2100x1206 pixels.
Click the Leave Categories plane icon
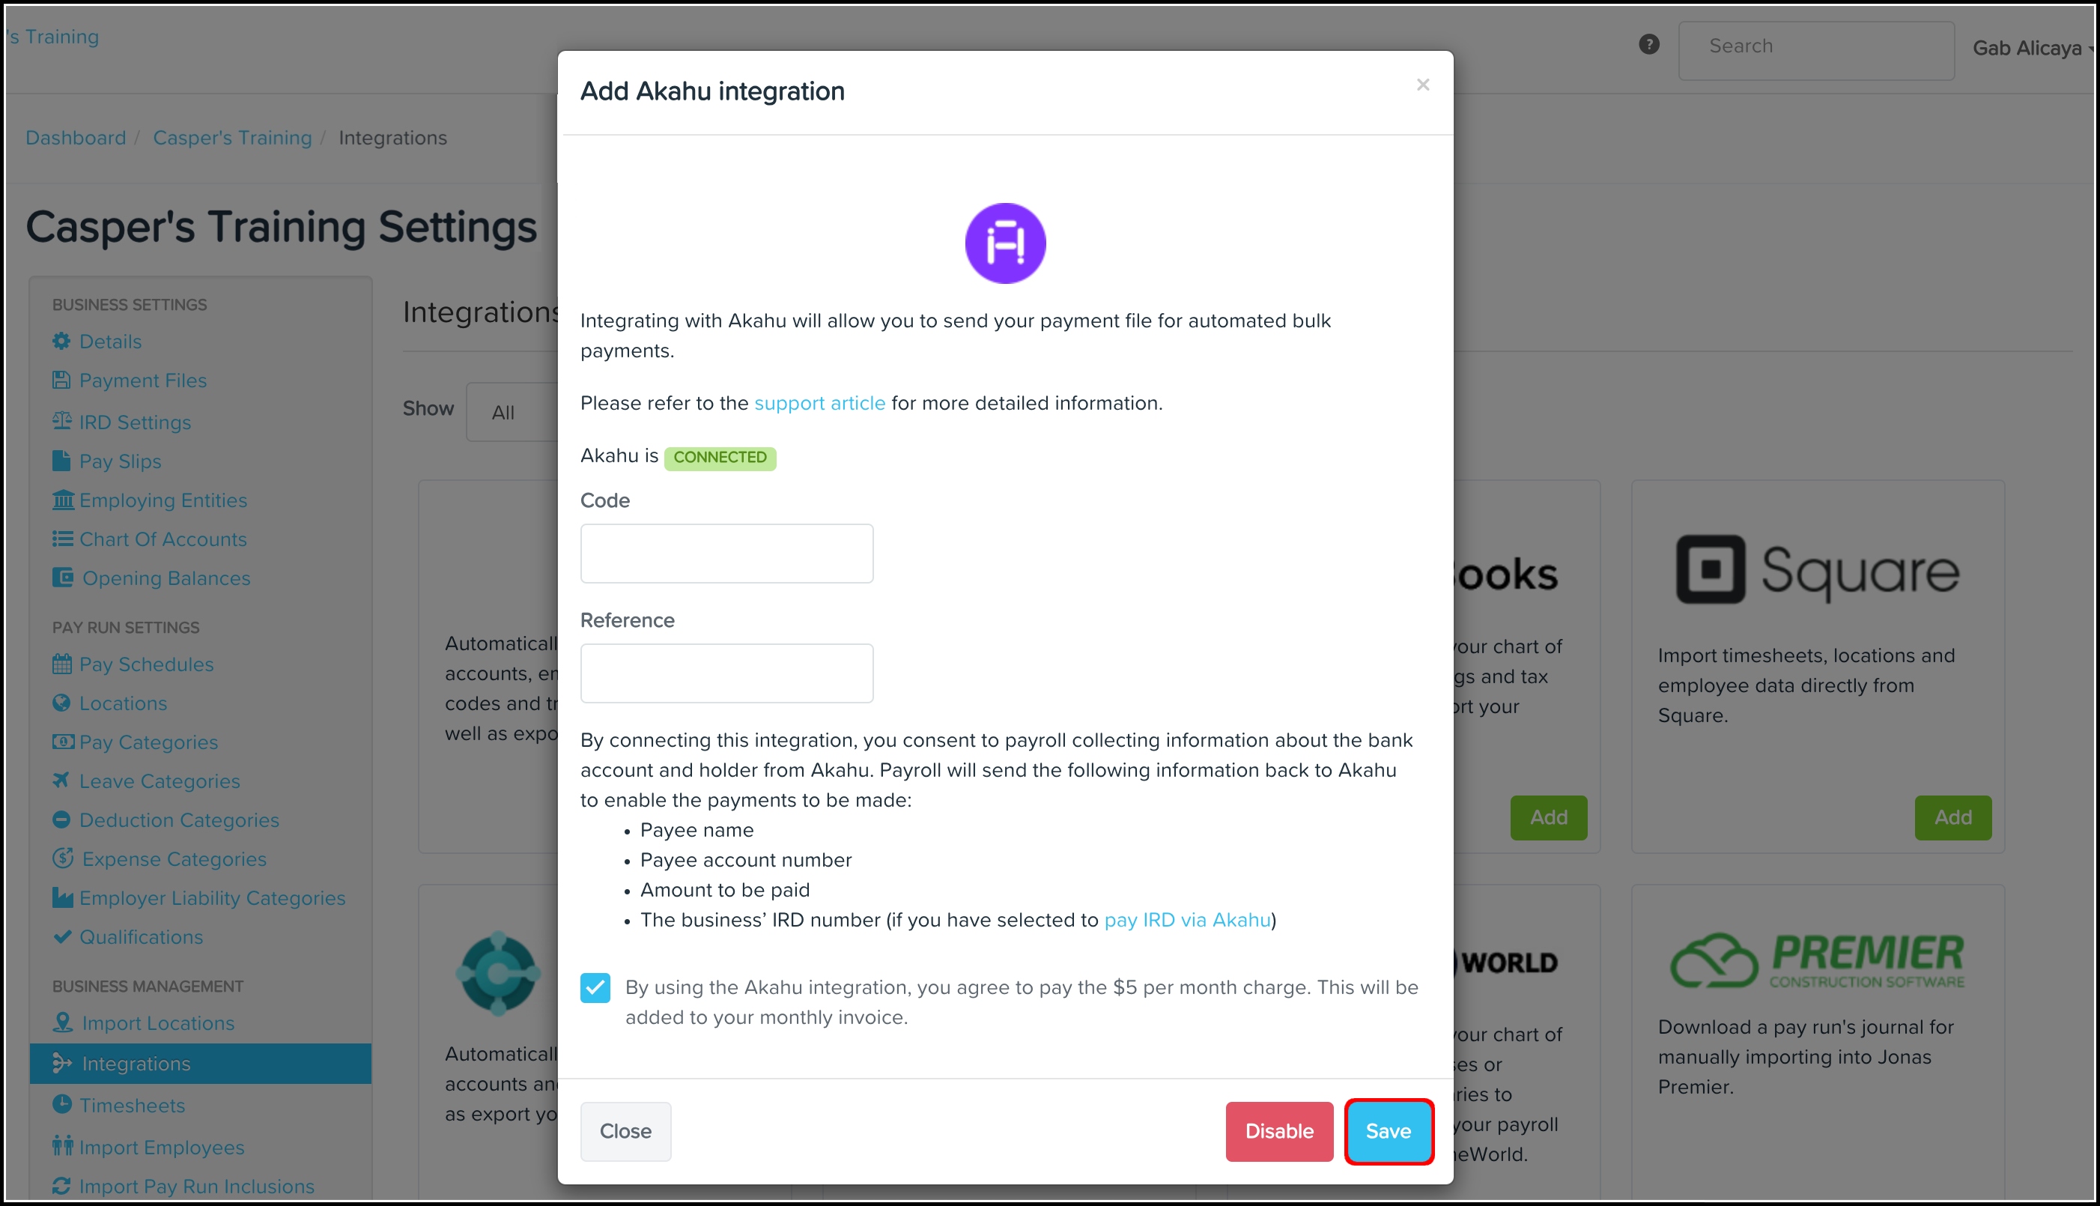coord(61,781)
